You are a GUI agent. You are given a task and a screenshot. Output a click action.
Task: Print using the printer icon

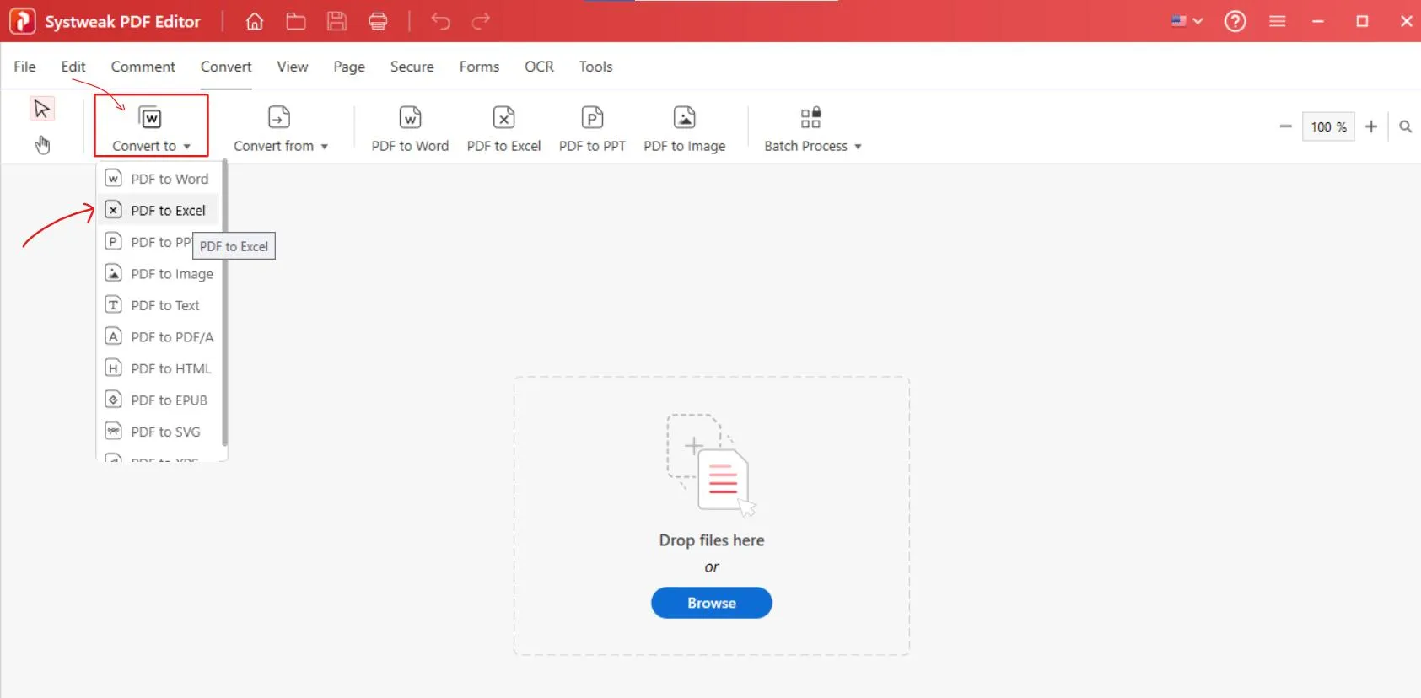click(378, 21)
